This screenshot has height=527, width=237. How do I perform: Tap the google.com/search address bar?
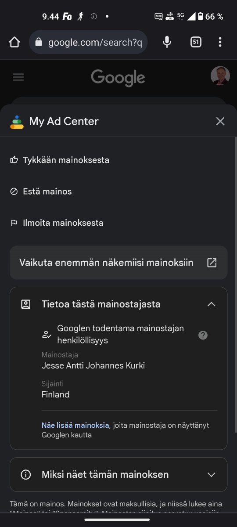[88, 42]
